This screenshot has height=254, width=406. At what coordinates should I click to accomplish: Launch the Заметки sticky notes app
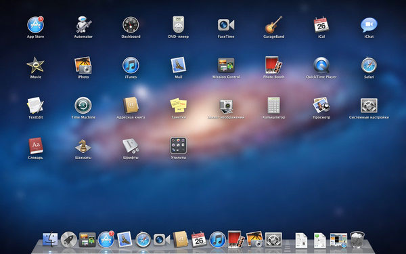[x=179, y=106]
